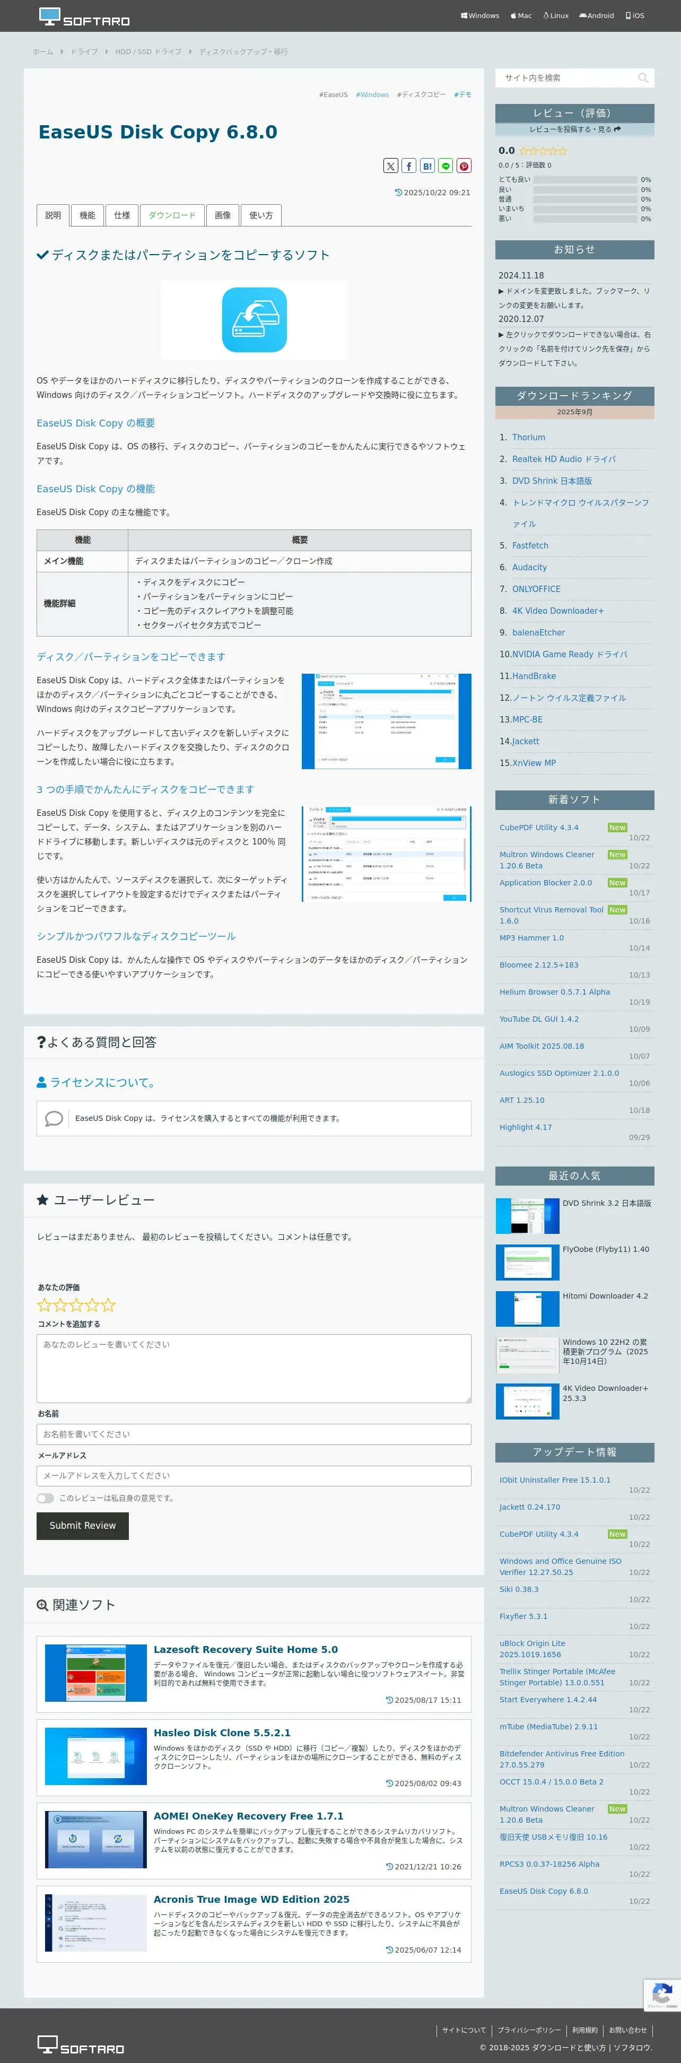The width and height of the screenshot is (681, 2063).
Task: Open Helium Browser 0.5.7.1 Alpha link
Action: point(554,993)
